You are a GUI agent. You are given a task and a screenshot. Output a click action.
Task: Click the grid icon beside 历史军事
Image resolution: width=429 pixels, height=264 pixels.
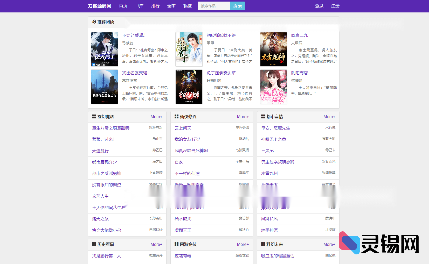94,244
